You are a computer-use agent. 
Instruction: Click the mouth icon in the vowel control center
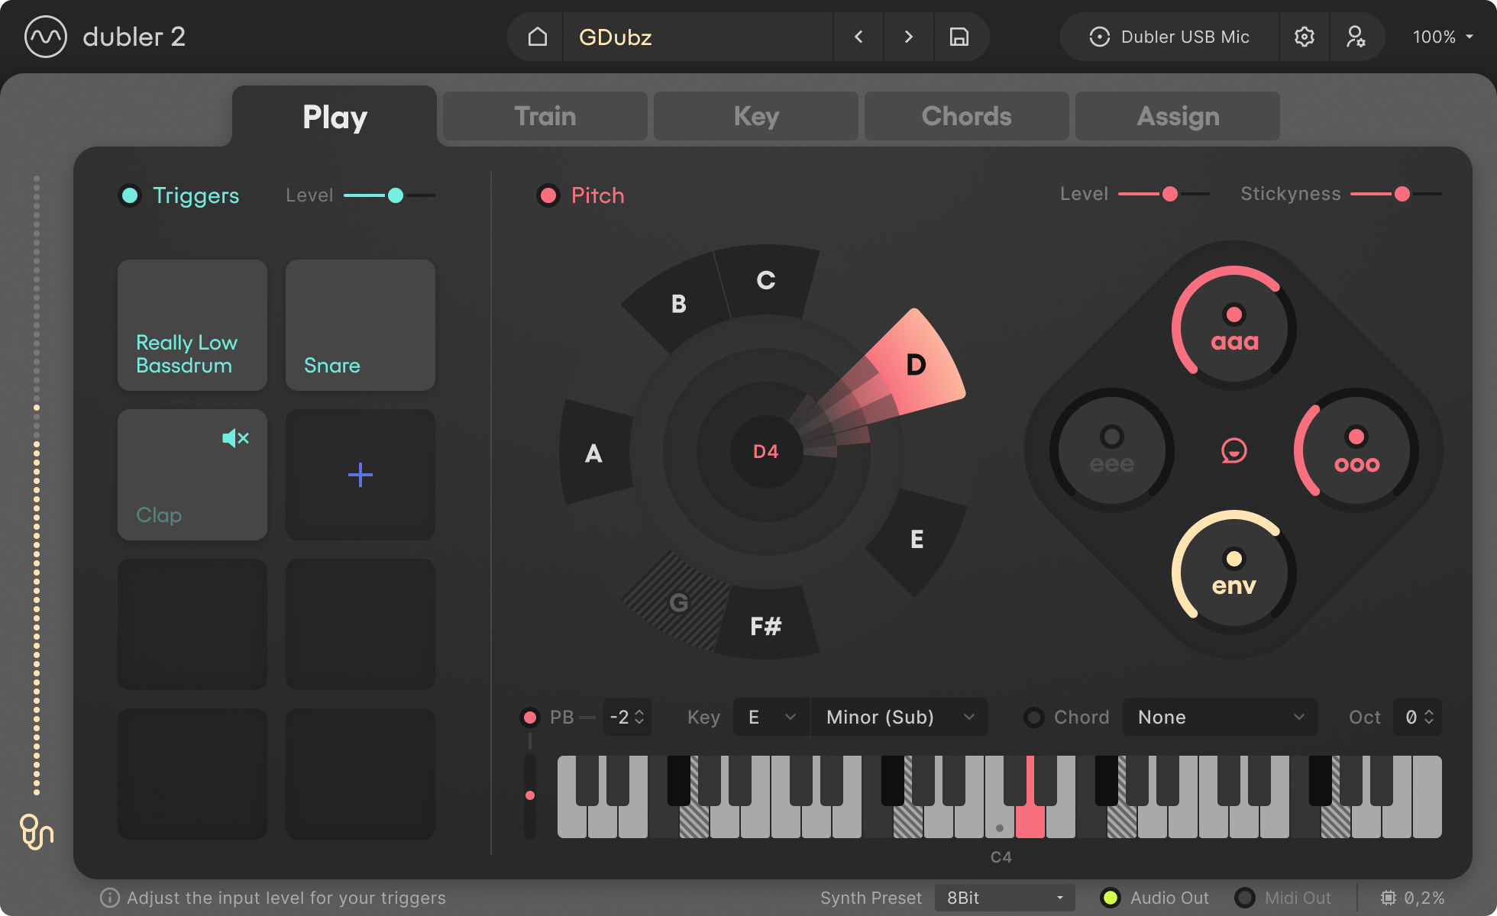click(1233, 450)
